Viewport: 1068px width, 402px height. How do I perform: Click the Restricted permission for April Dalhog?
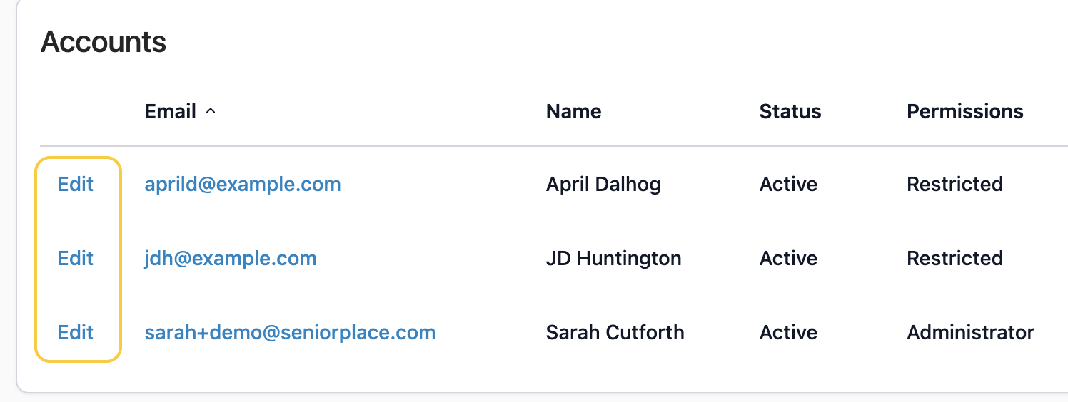(954, 185)
